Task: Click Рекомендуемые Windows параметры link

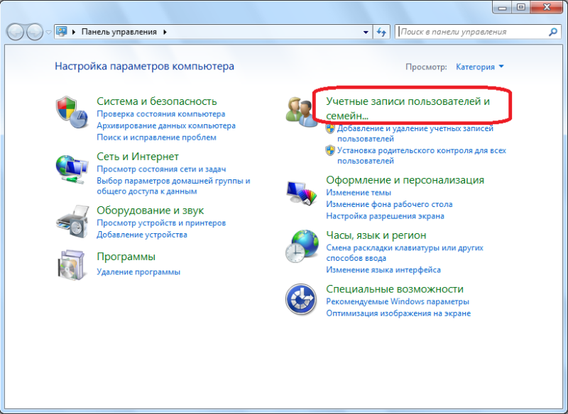Action: 398,301
